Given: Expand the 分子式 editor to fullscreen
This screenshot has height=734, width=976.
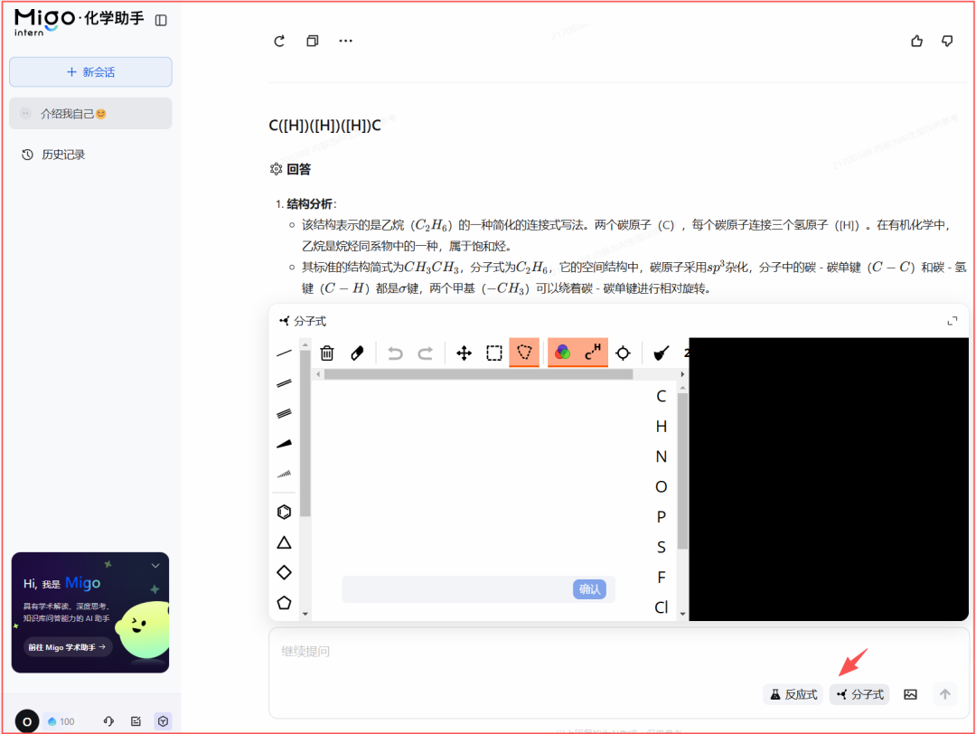Looking at the screenshot, I should tap(953, 321).
